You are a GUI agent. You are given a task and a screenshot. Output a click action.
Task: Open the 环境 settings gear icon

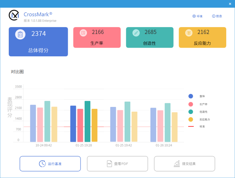tap(194, 16)
